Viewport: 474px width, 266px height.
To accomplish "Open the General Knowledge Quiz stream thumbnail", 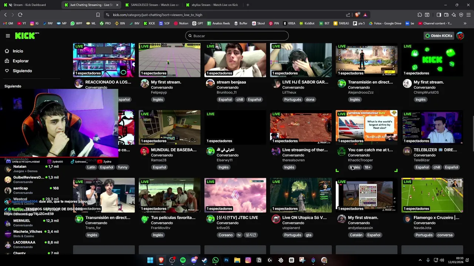I will (367, 127).
